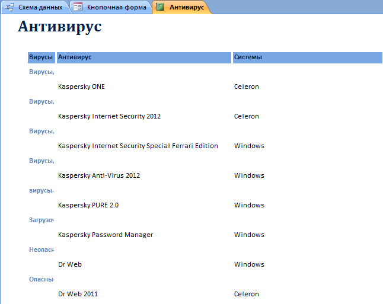Click Windows in the Ferrari Edition row
This screenshot has height=304, width=383.
tap(249, 146)
